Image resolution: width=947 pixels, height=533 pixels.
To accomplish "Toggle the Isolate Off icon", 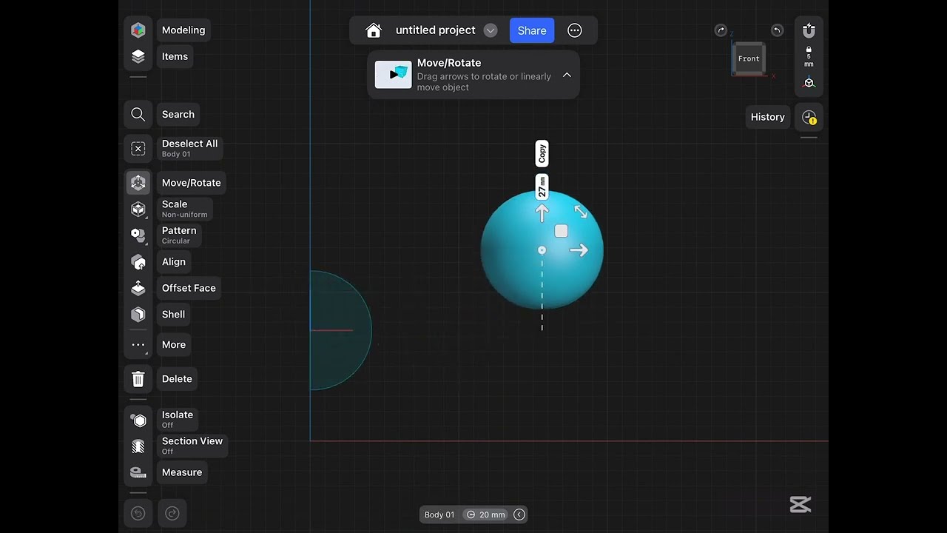I will click(138, 420).
